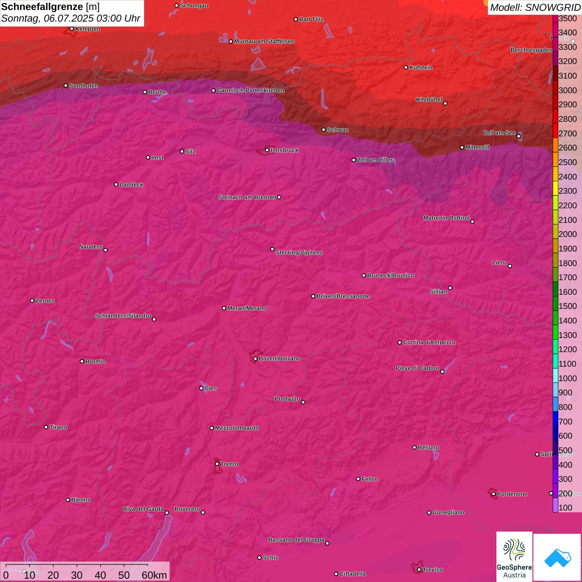Click the Nauders town marker

(x=106, y=250)
